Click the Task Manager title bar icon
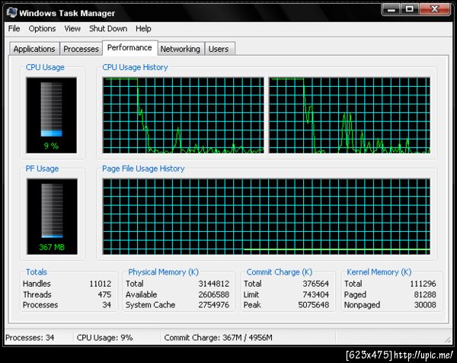 pos(12,12)
